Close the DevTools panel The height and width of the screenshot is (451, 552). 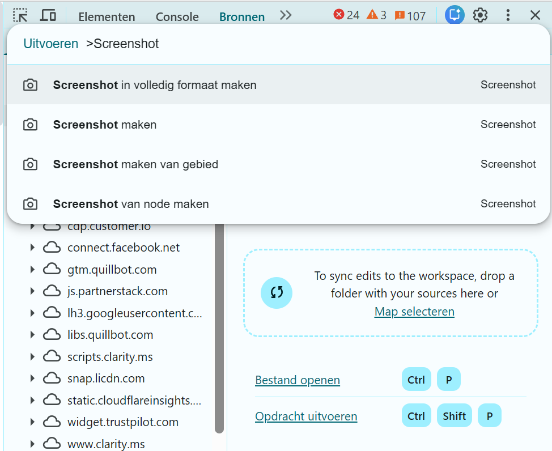pos(535,15)
